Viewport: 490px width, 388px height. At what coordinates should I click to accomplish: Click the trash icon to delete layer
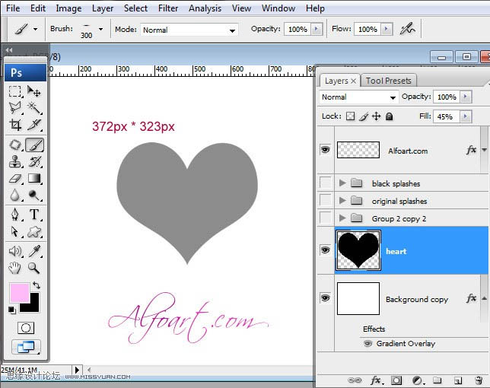tap(479, 380)
